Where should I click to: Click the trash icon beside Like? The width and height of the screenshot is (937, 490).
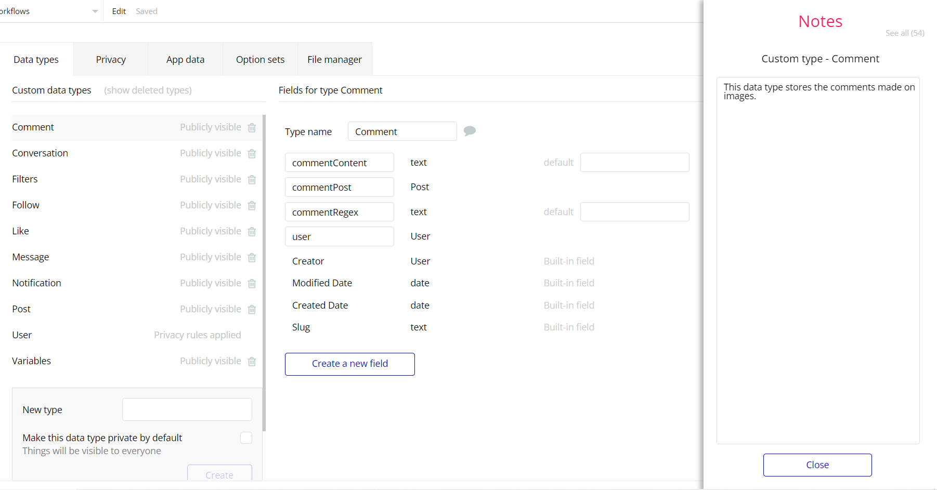[252, 232]
